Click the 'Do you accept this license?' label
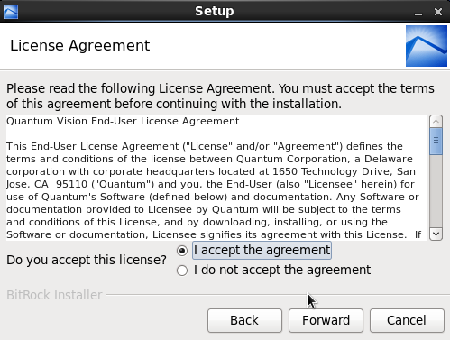 pyautogui.click(x=87, y=260)
